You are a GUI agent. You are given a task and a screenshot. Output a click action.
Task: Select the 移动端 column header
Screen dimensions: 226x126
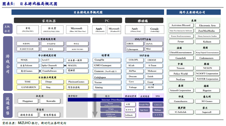pos(144,20)
